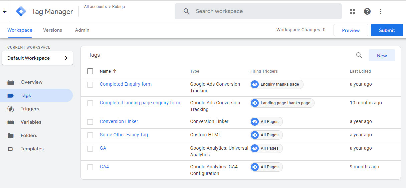Click the Firing Triggers column header
The image size is (406, 188).
pyautogui.click(x=264, y=71)
